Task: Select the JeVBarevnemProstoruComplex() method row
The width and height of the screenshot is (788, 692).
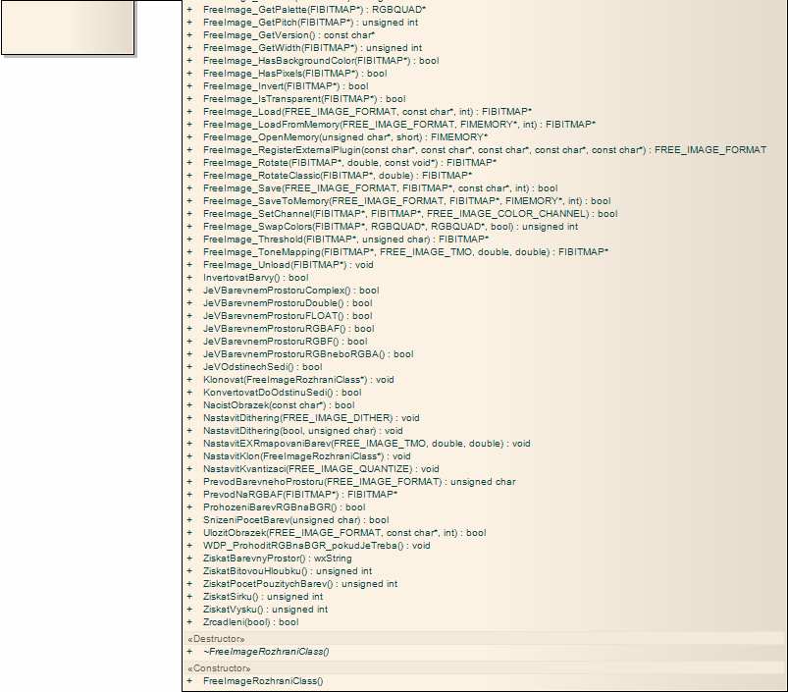Action: 291,291
